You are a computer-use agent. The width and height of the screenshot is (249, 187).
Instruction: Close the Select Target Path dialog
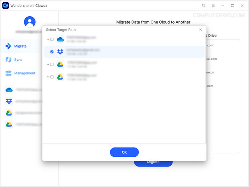[x=201, y=30]
